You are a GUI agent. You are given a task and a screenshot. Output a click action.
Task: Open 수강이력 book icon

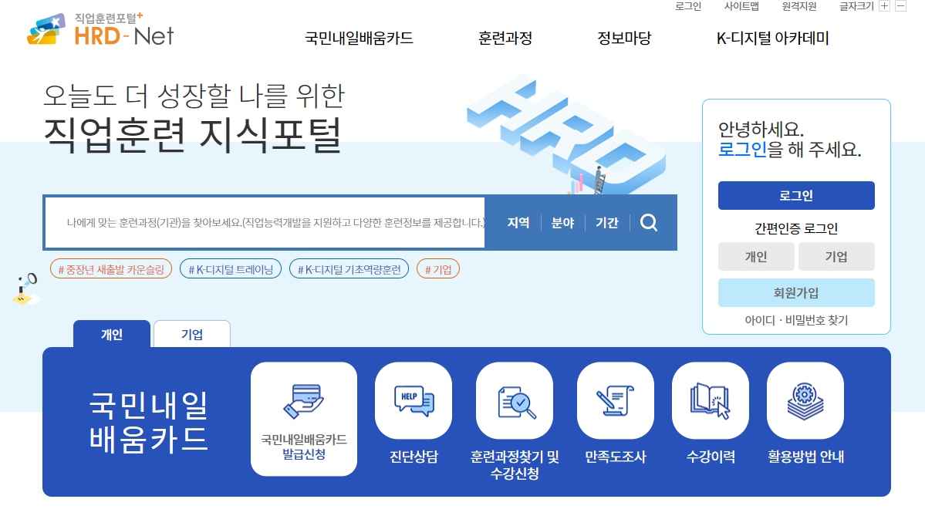711,400
